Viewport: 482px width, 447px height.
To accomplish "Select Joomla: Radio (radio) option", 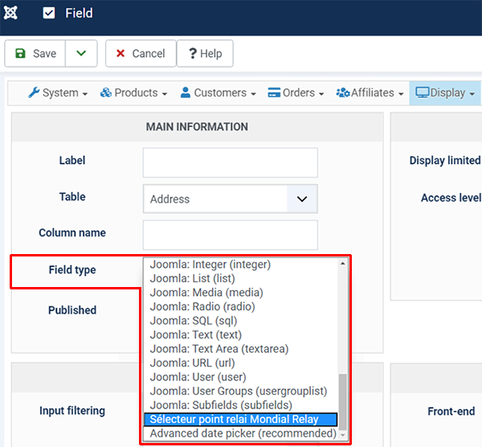I will [x=241, y=307].
